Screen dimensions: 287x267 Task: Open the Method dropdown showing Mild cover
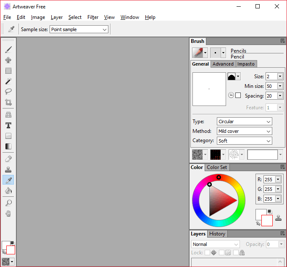click(x=244, y=131)
